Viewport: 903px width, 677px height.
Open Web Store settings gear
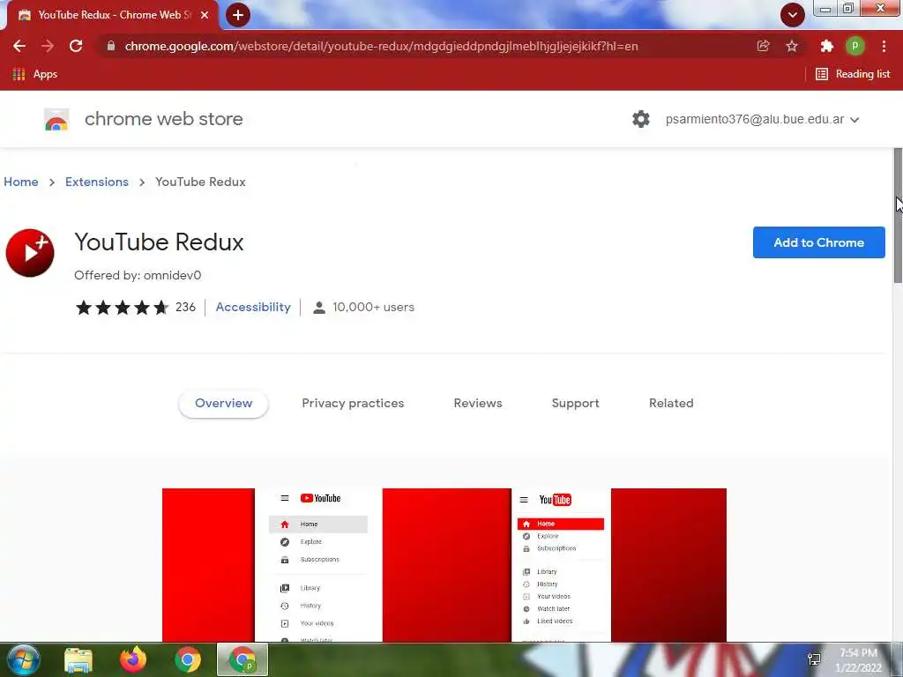(640, 119)
